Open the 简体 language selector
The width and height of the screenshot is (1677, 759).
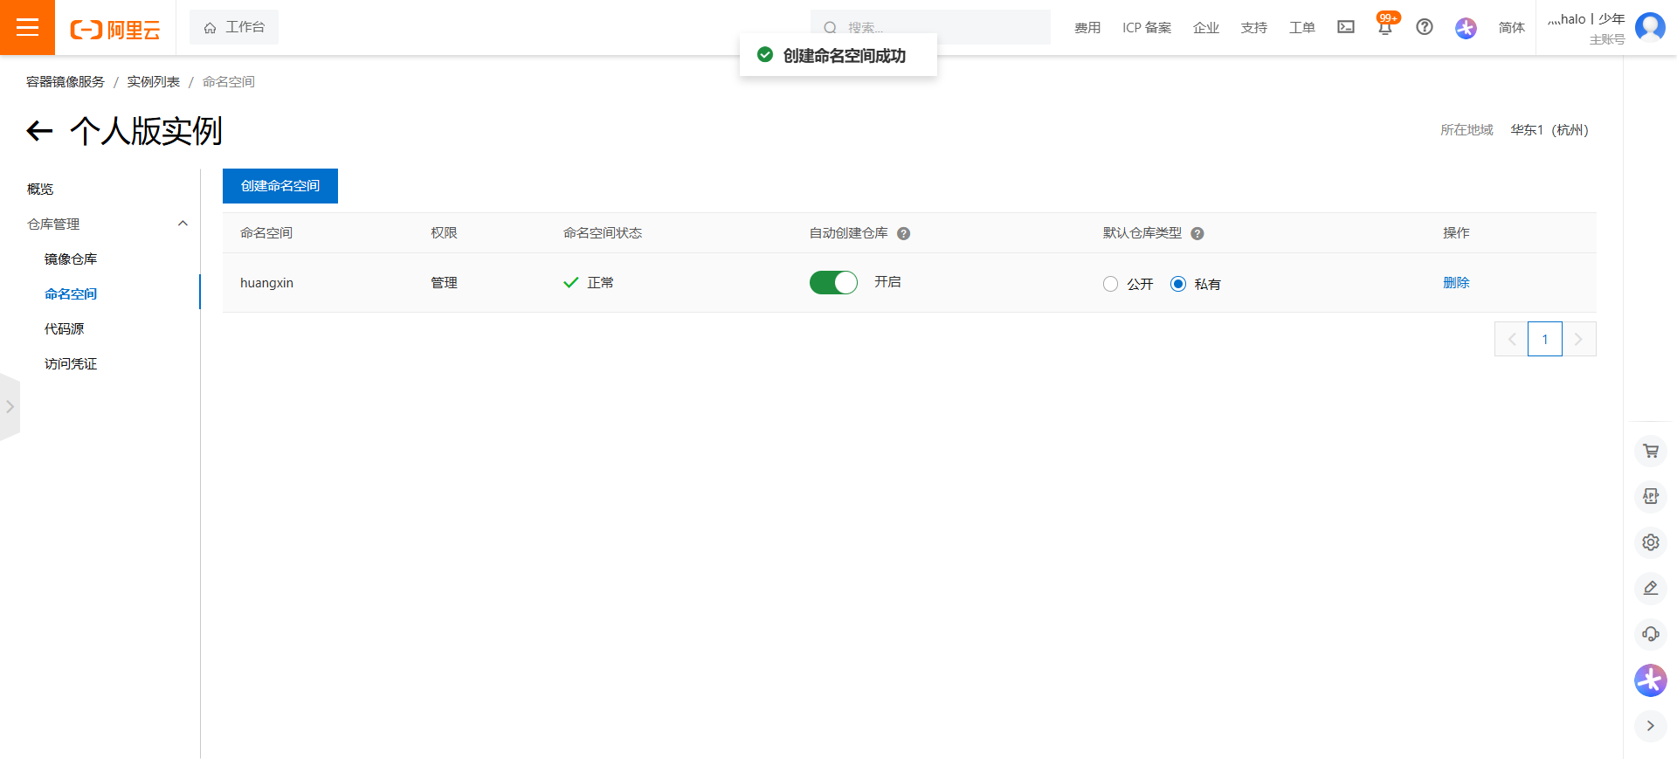[x=1512, y=28]
